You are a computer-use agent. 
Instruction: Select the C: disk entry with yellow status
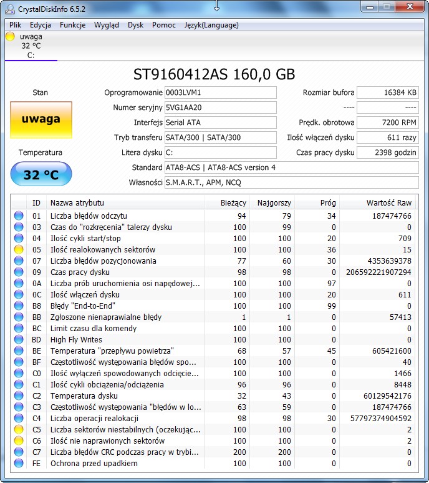pyautogui.click(x=31, y=46)
